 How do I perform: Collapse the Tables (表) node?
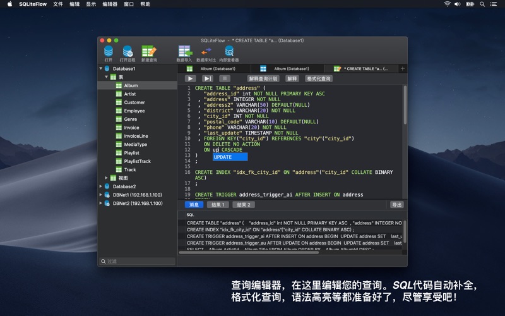click(106, 76)
